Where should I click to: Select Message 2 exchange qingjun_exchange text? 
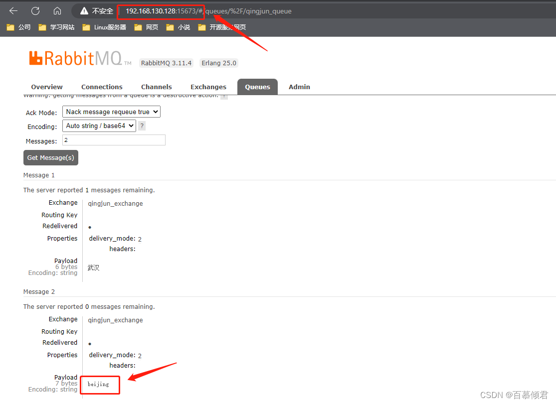coord(115,320)
